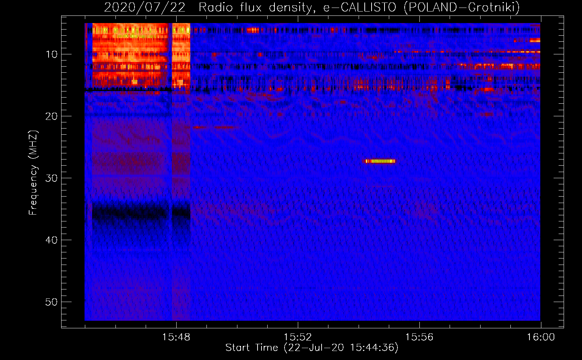Image resolution: width=582 pixels, height=360 pixels.
Task: Click the "10" frequency tick label
Action: pos(52,54)
